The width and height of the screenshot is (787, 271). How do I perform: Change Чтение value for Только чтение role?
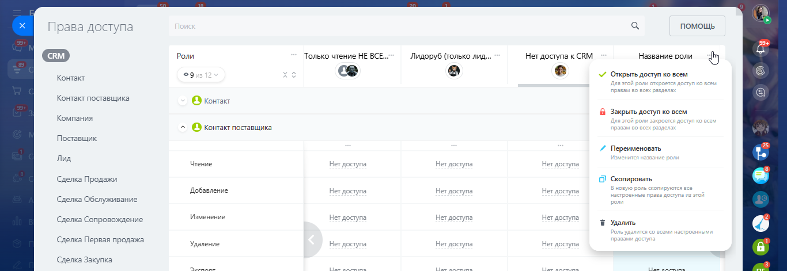[348, 164]
